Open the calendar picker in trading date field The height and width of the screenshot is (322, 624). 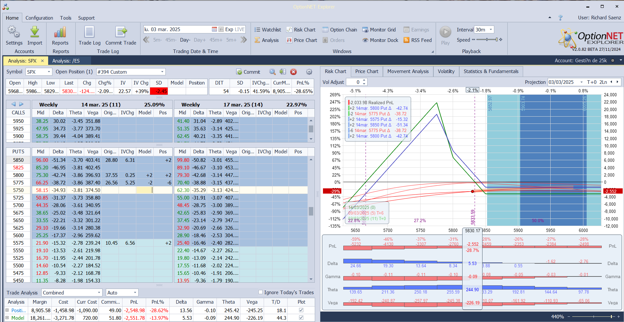(x=214, y=29)
